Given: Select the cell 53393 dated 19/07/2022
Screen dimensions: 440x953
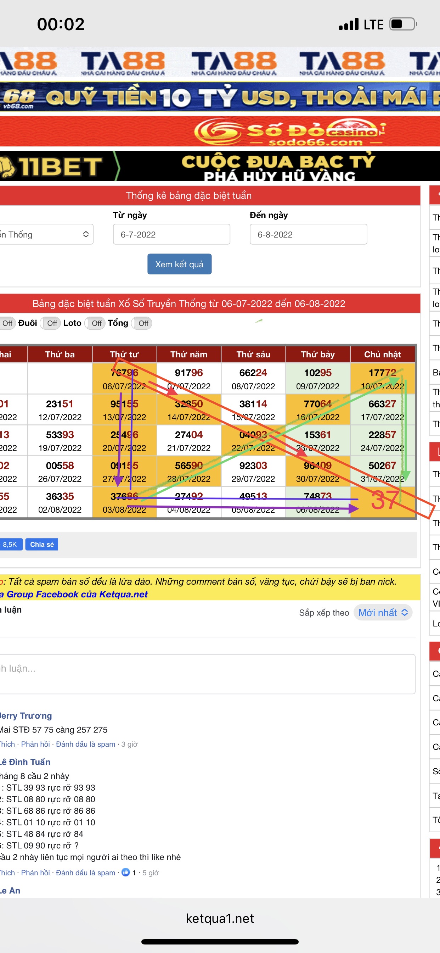Looking at the screenshot, I should coord(60,441).
